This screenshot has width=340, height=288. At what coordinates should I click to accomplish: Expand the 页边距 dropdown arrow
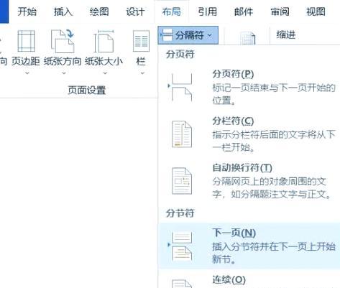[27, 73]
